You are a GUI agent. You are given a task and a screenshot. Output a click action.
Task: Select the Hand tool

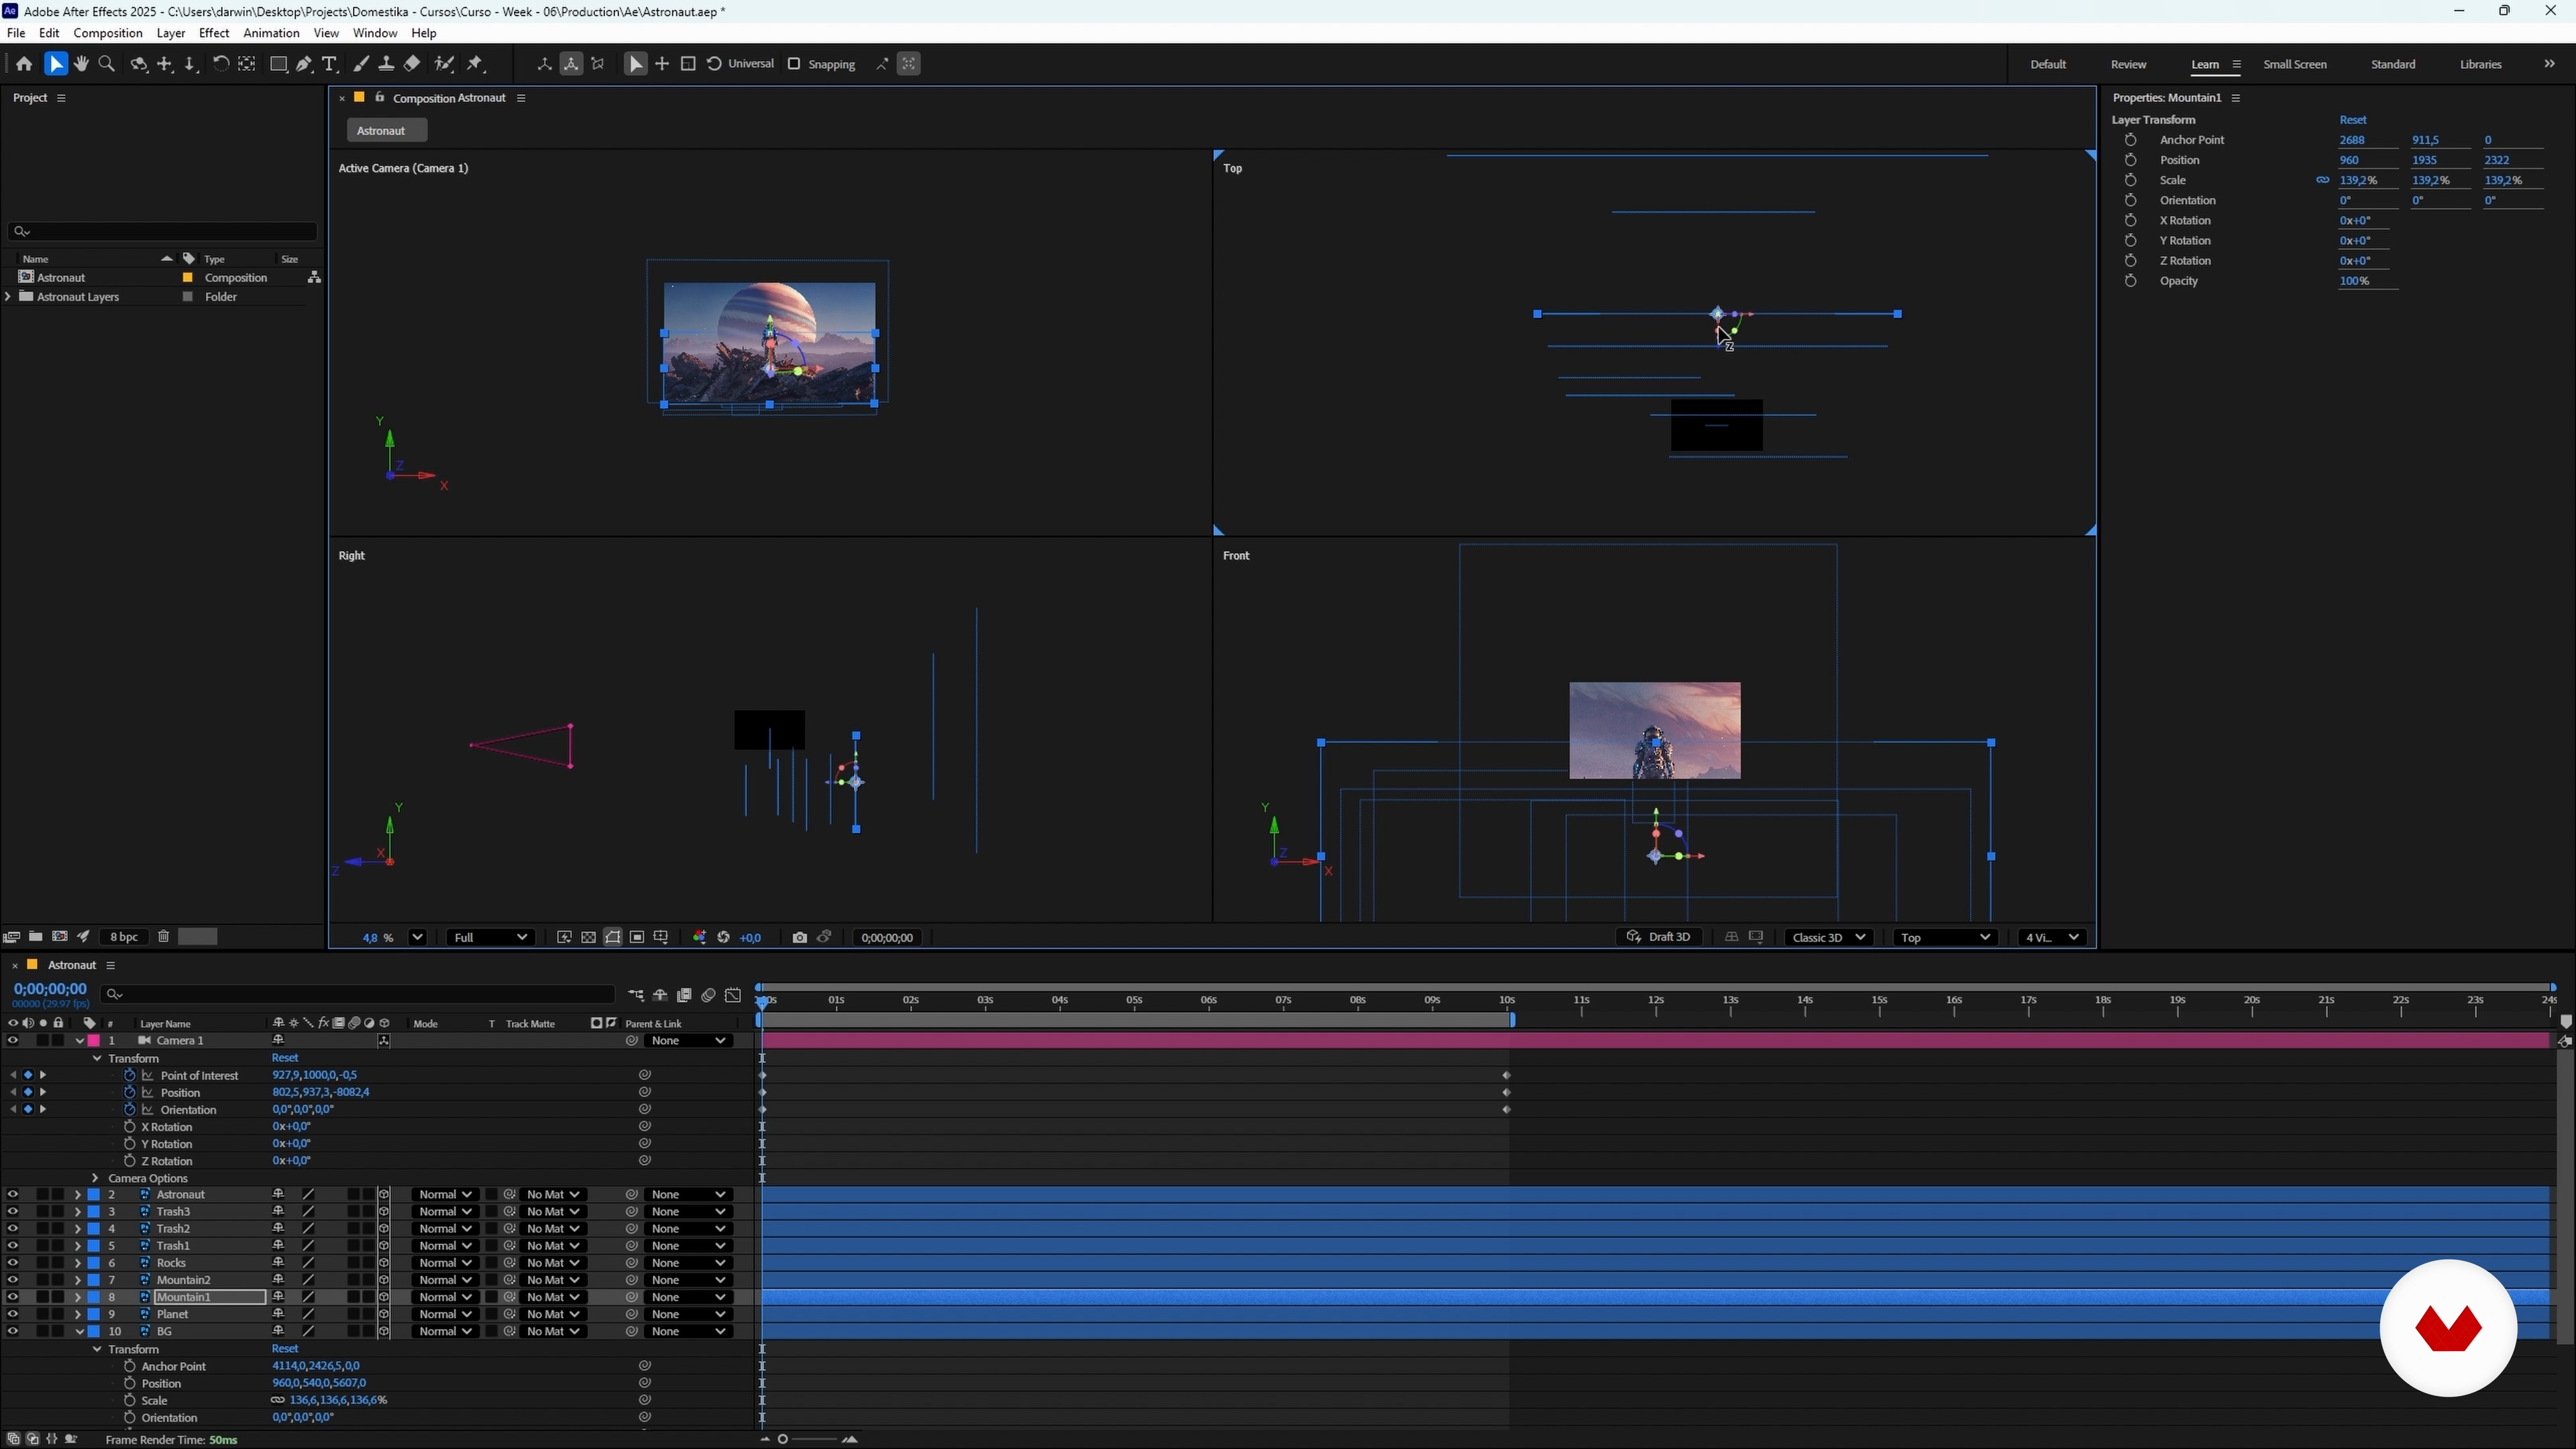(x=81, y=64)
